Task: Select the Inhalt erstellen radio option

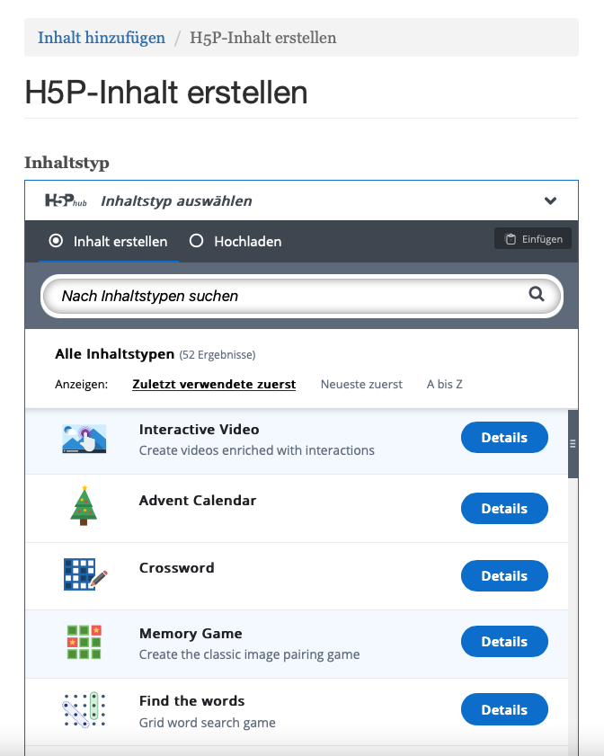Action: point(56,241)
